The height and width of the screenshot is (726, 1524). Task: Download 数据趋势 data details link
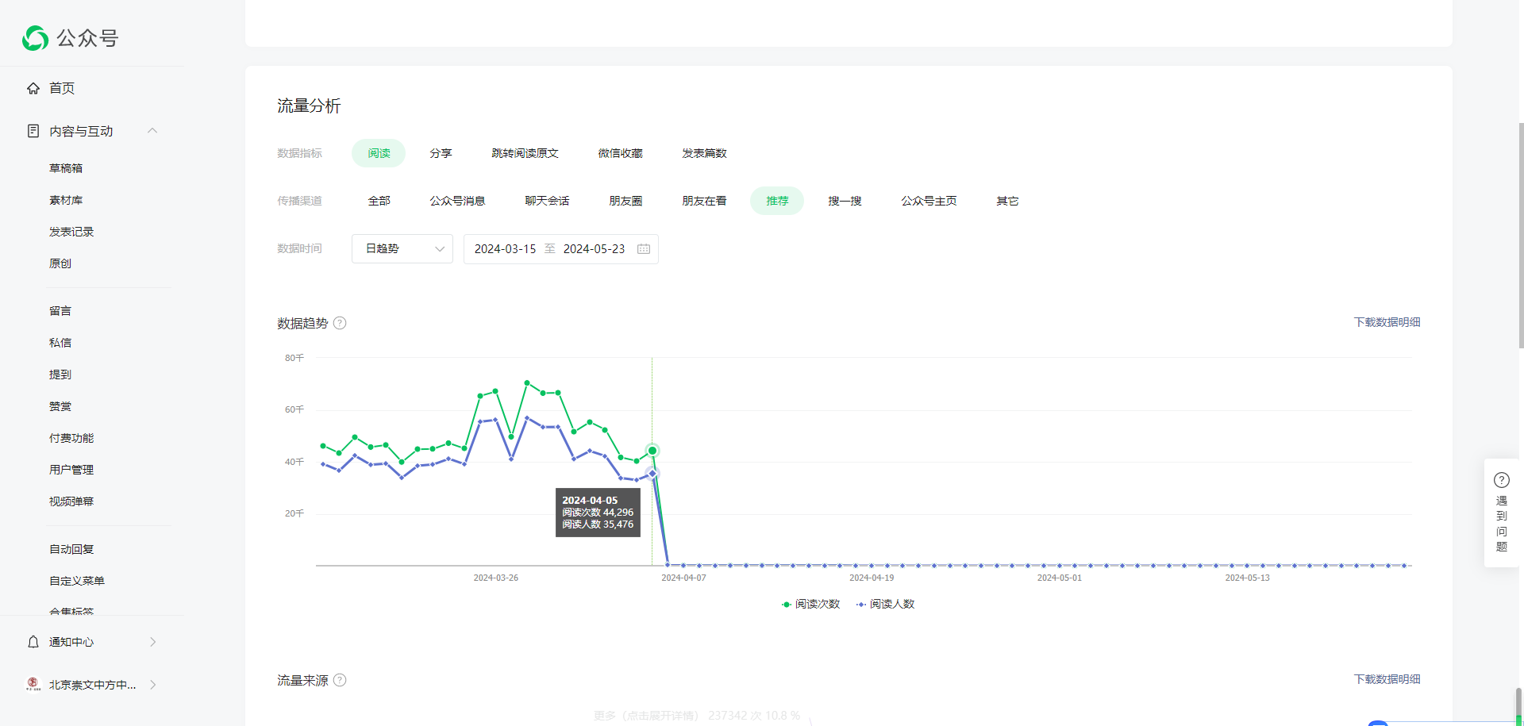pos(1387,322)
